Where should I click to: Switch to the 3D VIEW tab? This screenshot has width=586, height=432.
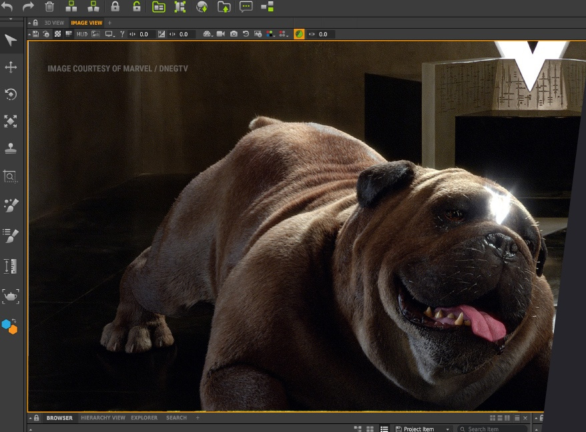pos(54,23)
